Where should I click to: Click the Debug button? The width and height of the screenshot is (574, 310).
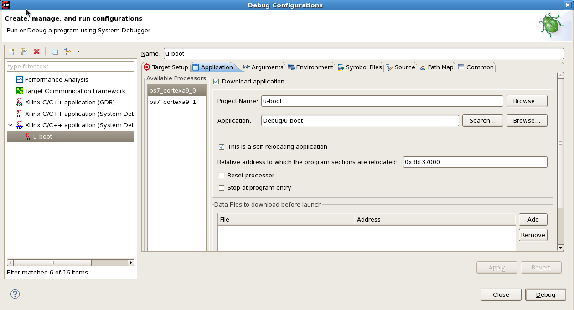[545, 294]
